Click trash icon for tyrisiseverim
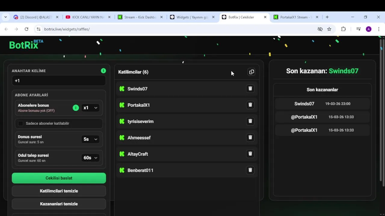Screen dimensions: 385x216 click(x=250, y=121)
